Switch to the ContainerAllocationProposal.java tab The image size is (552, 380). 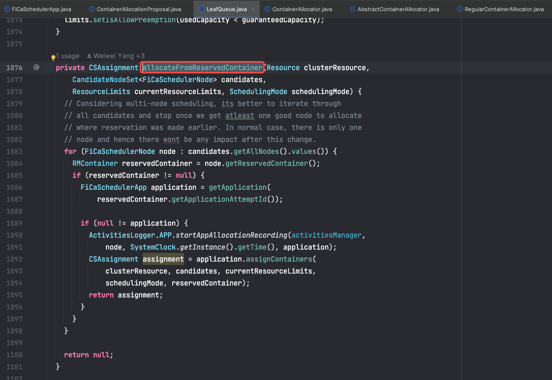point(139,9)
